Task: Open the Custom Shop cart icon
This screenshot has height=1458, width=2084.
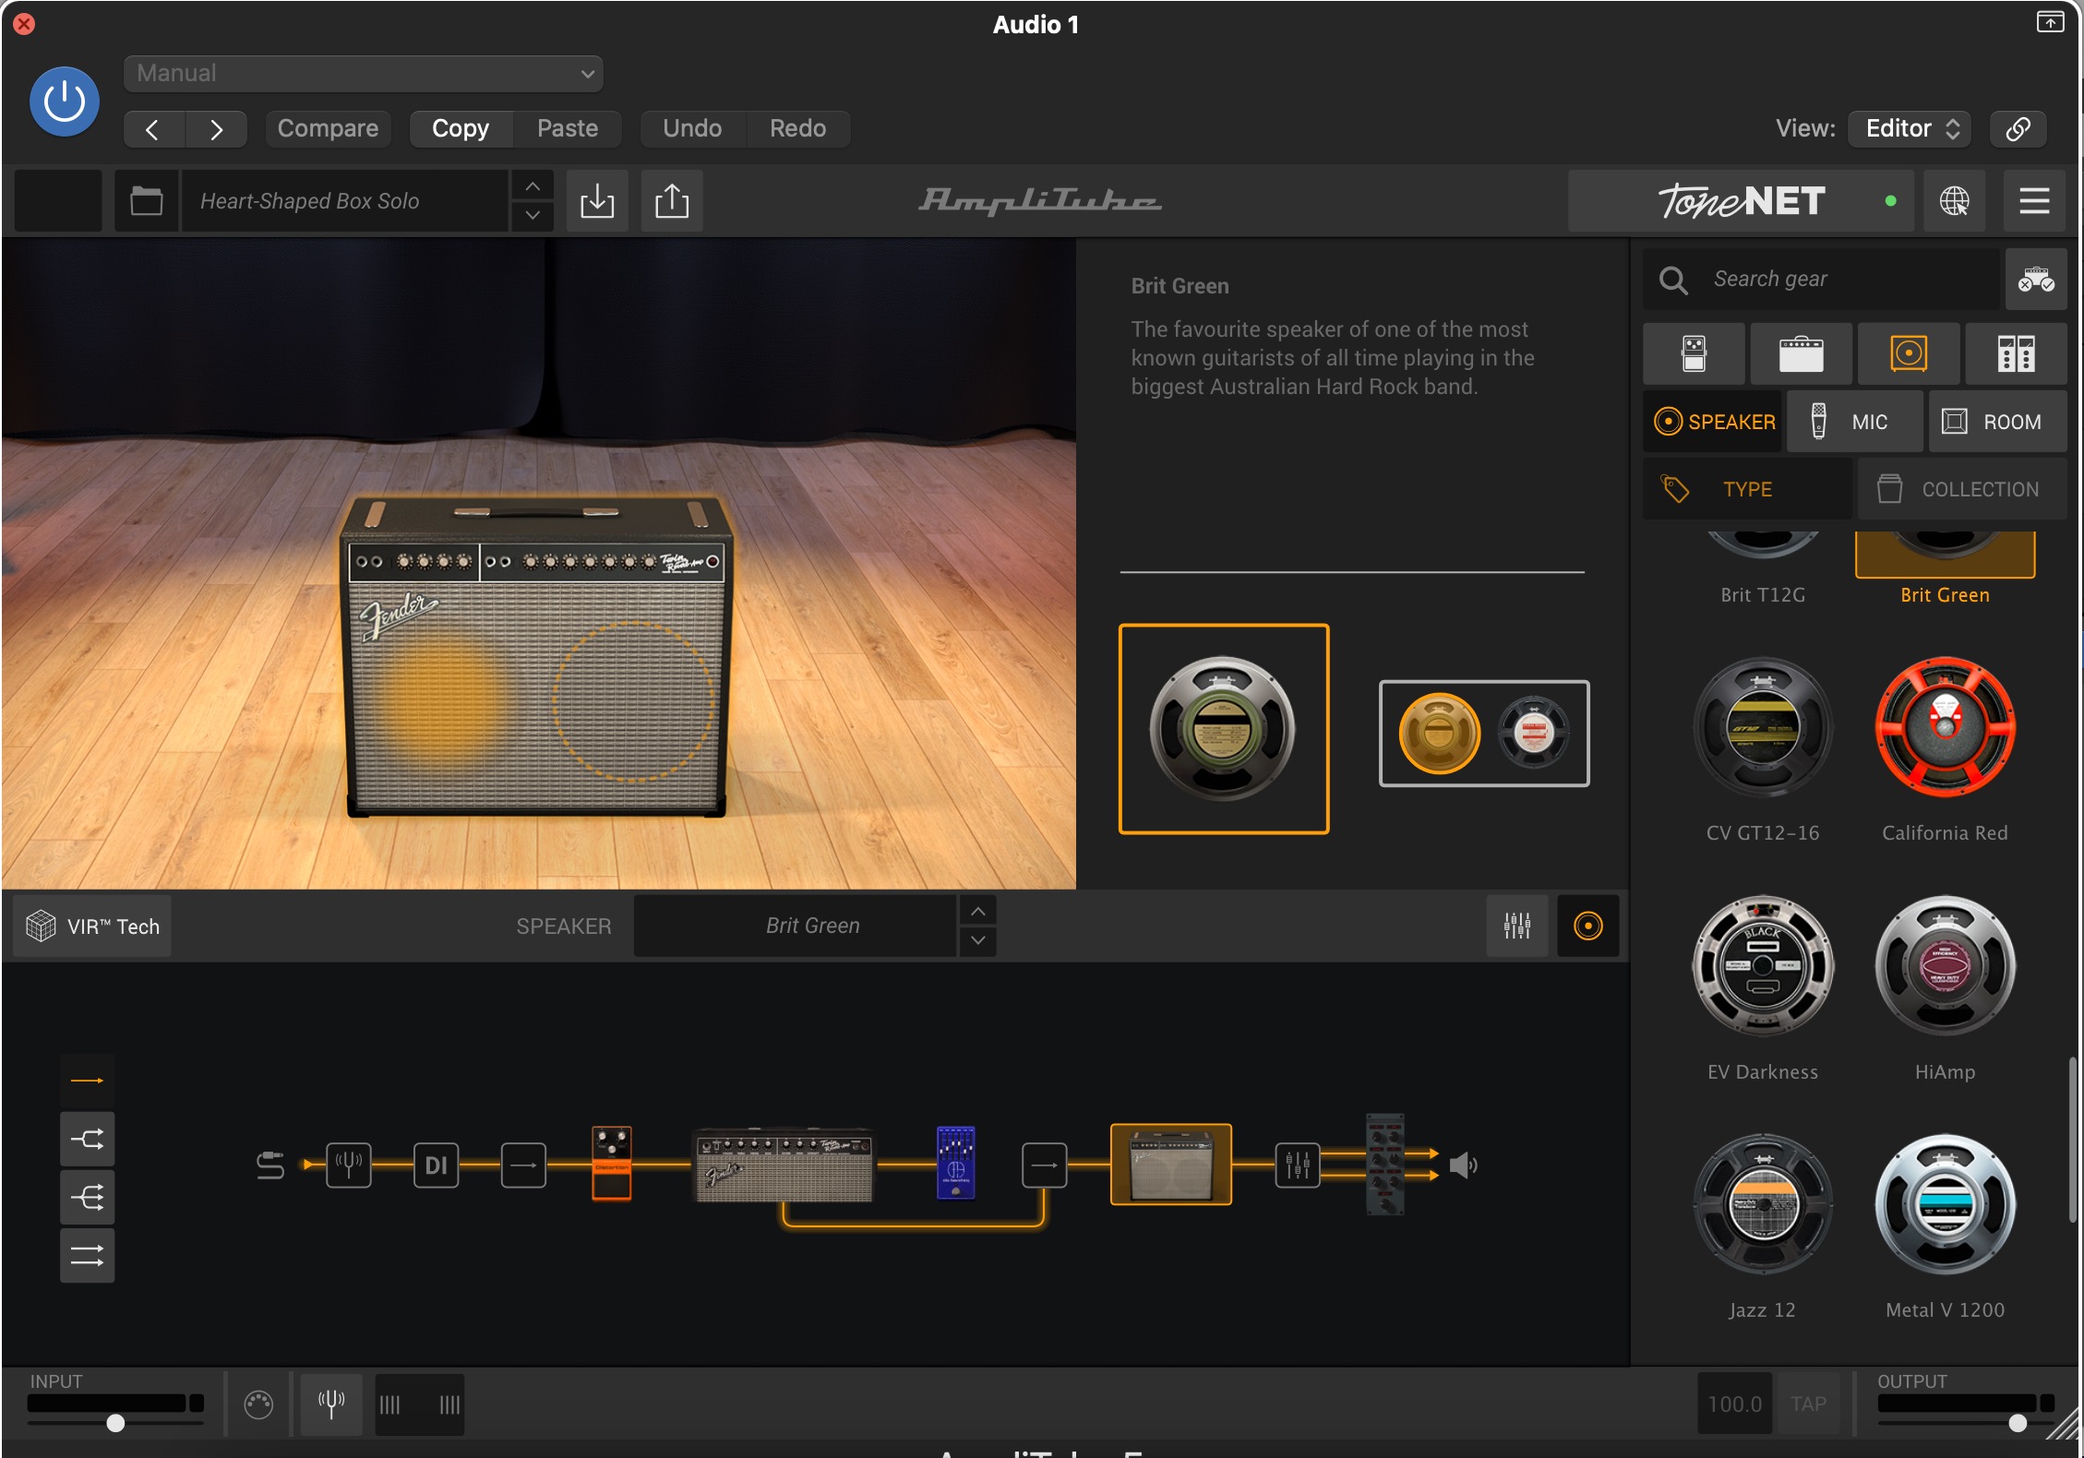Action: (x=2036, y=279)
